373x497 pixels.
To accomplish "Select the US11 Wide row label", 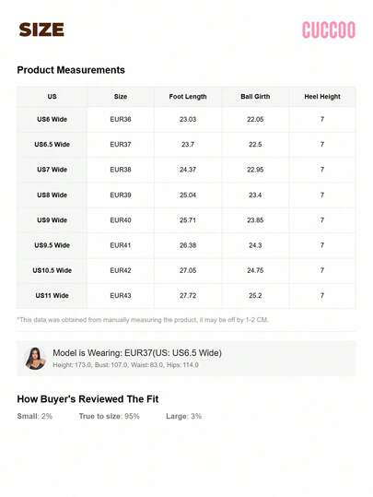I will 52,295.
